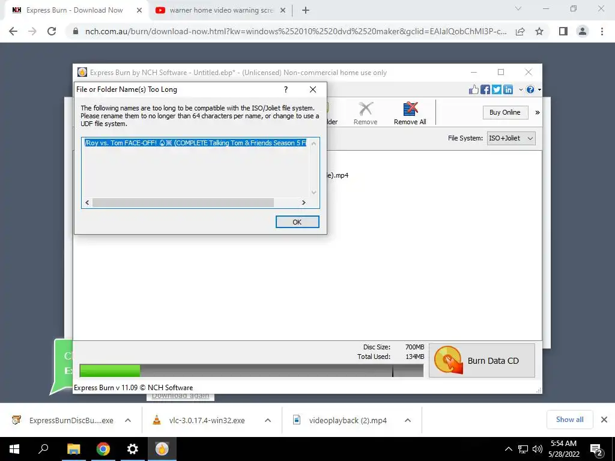Click the network icon in system tray
The width and height of the screenshot is (615, 461).
tap(523, 449)
